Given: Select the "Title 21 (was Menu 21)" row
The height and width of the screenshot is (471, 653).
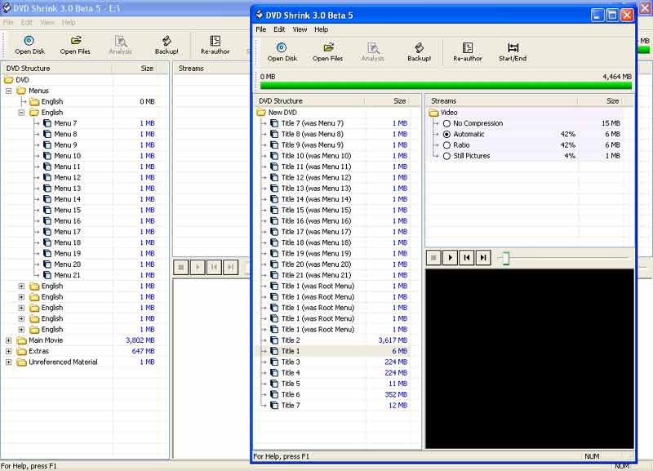Looking at the screenshot, I should coord(332,275).
